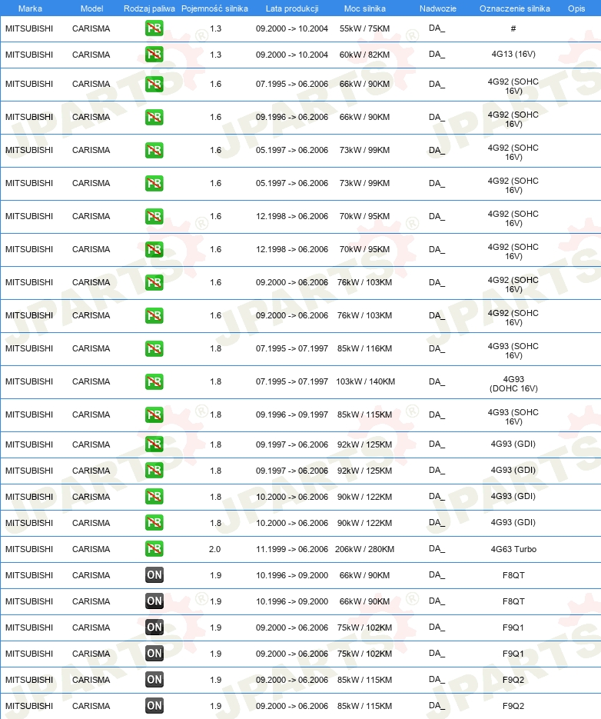This screenshot has height=719, width=601.
Task: Click the PB fuel icon in the 60kW / 82KM row
Action: [x=154, y=55]
